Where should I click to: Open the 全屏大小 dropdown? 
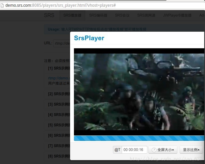pos(163,150)
